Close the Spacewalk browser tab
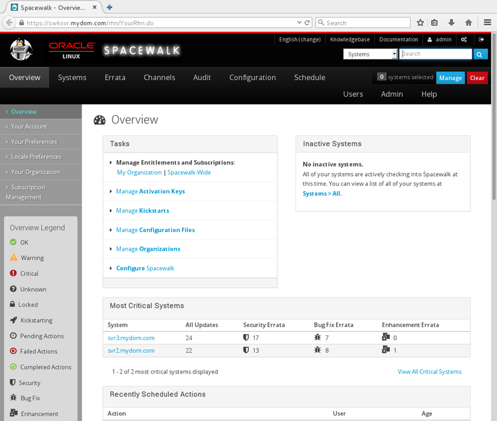497x421 pixels. tap(95, 8)
